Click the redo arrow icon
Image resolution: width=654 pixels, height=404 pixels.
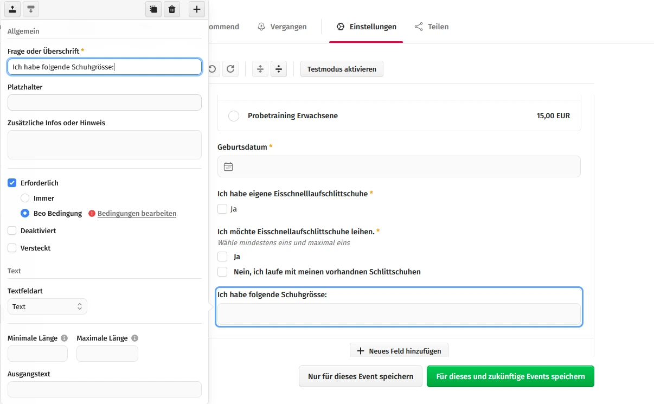[230, 69]
